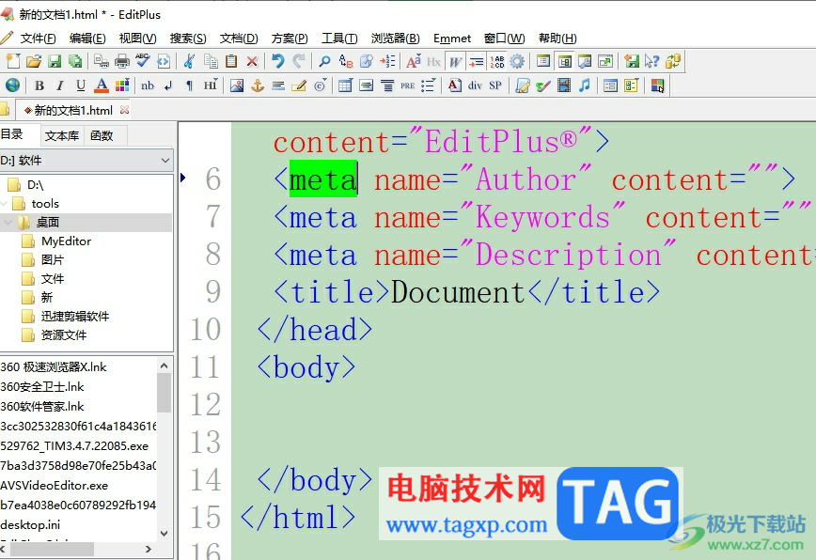
Task: Click the Copy icon
Action: click(211, 61)
